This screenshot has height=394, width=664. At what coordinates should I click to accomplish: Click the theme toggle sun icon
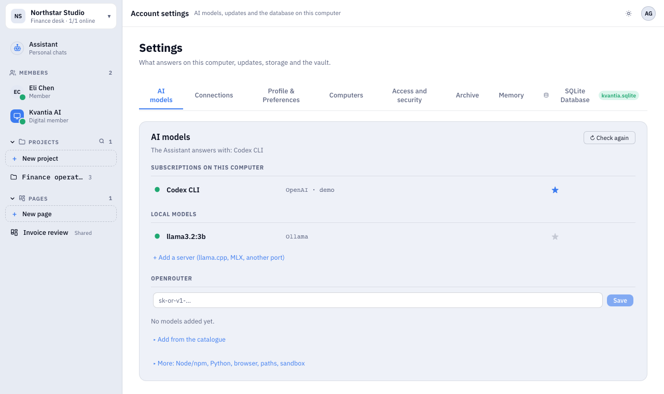pyautogui.click(x=629, y=13)
